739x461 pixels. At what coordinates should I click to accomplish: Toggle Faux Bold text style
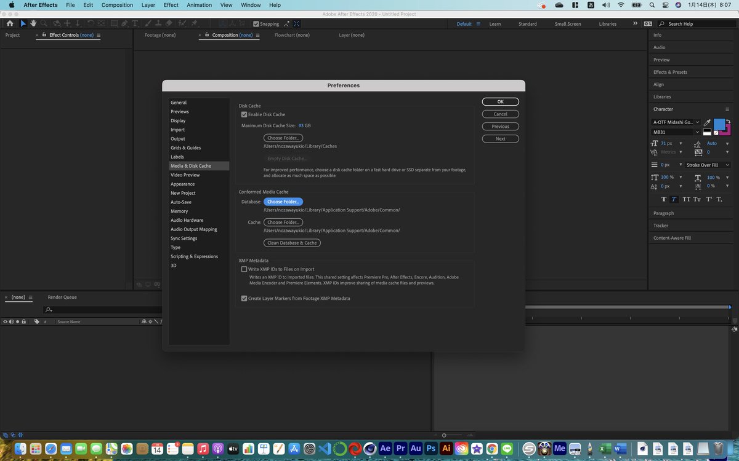tap(663, 199)
